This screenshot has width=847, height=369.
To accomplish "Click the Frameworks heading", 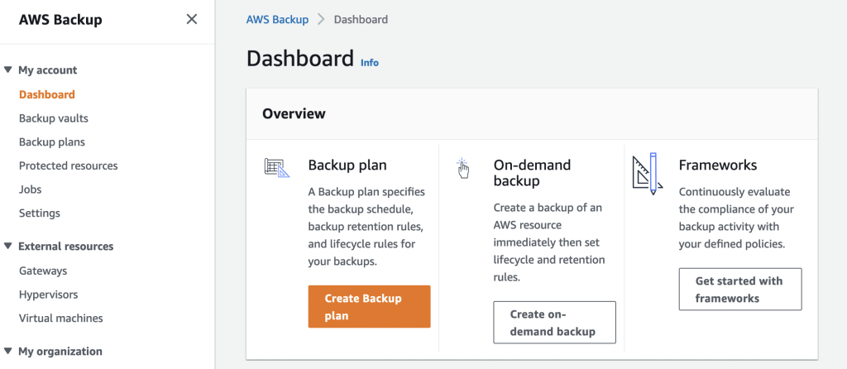I will [x=718, y=165].
